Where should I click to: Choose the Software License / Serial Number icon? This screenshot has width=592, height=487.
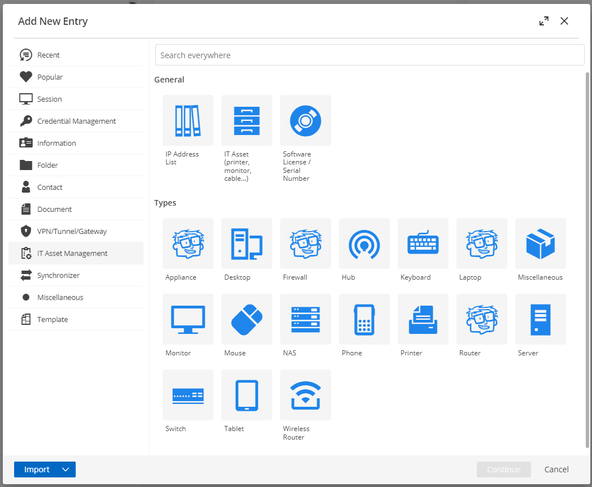pyautogui.click(x=306, y=120)
